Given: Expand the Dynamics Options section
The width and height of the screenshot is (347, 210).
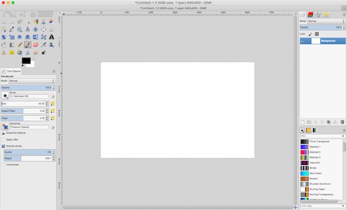Looking at the screenshot, I should pos(3,134).
